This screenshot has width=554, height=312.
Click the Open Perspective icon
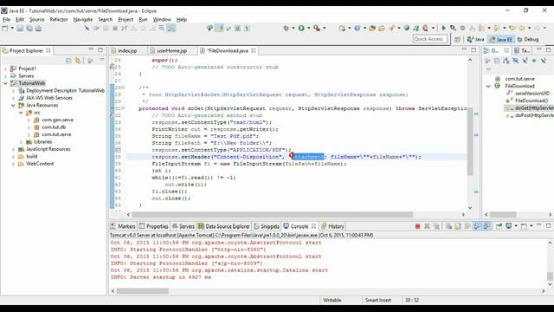coord(457,39)
